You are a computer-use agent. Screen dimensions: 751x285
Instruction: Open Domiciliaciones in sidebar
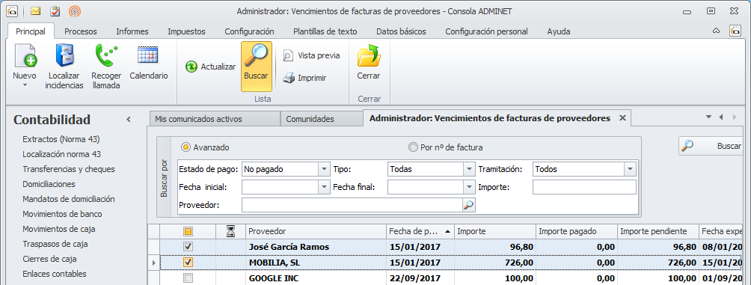click(x=49, y=184)
